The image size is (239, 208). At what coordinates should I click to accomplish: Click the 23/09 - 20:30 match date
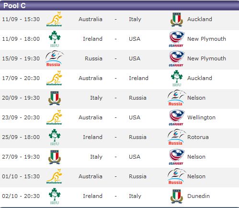point(21,117)
